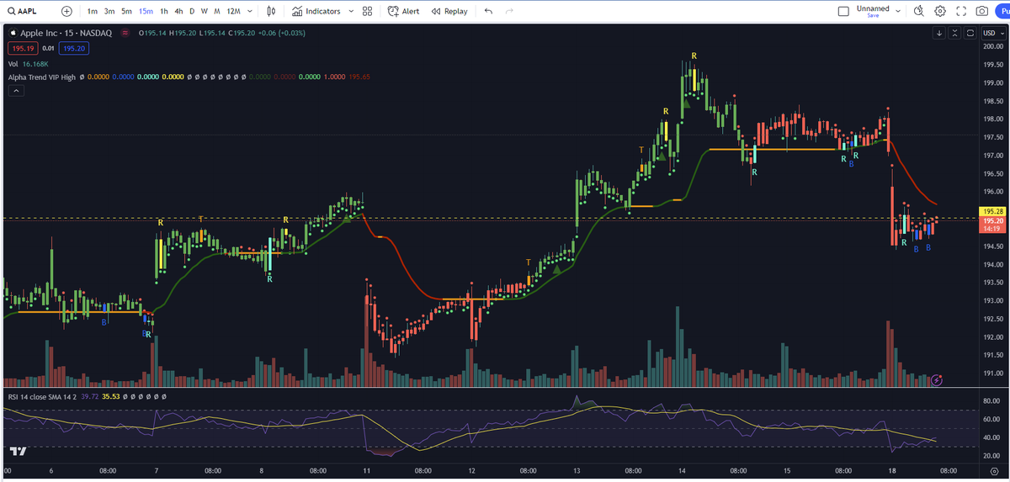Select the D daily timeframe
Image resolution: width=1010 pixels, height=482 pixels.
(x=192, y=11)
